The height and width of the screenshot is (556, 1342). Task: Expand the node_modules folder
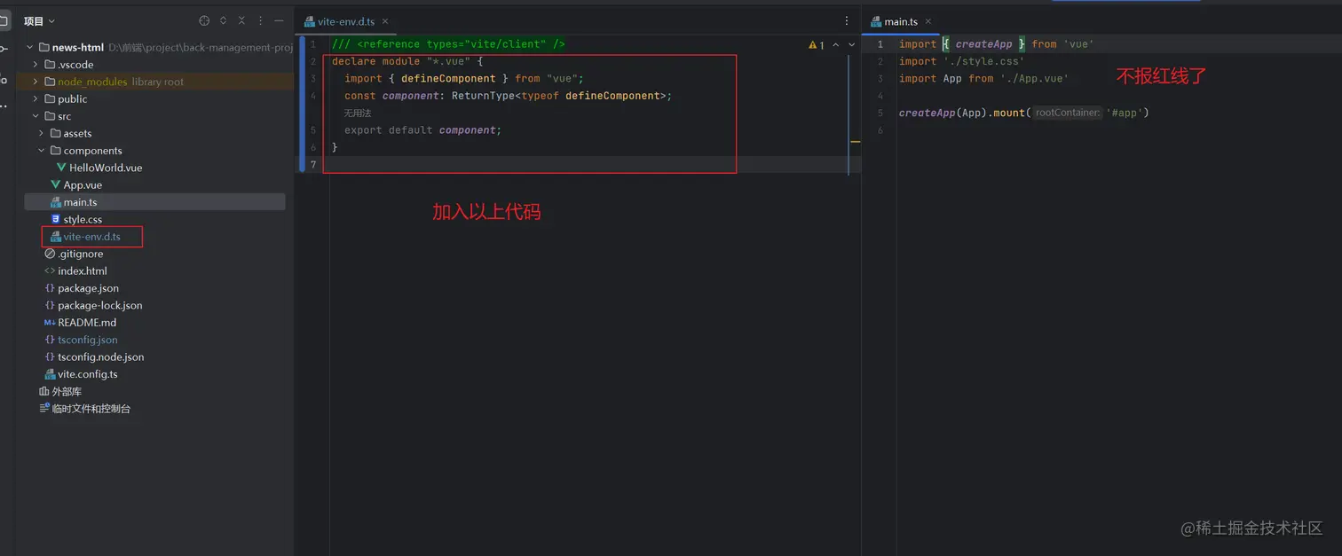[x=36, y=82]
